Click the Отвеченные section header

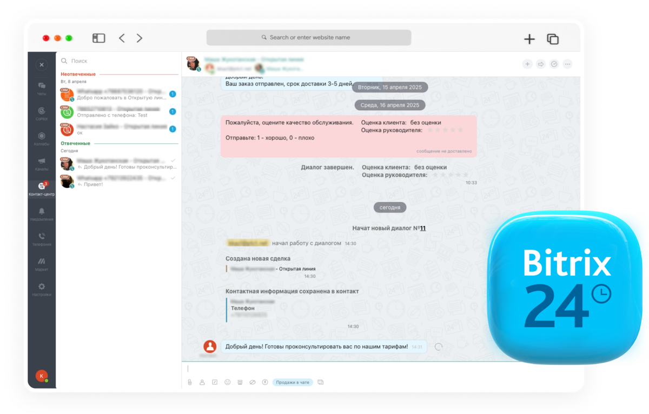(75, 143)
